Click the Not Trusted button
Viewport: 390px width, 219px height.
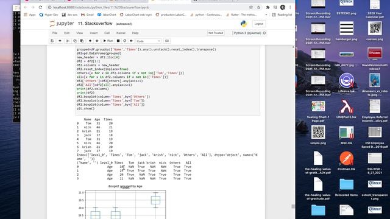[216, 33]
